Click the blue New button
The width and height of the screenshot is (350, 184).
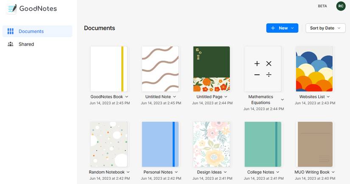click(x=282, y=28)
